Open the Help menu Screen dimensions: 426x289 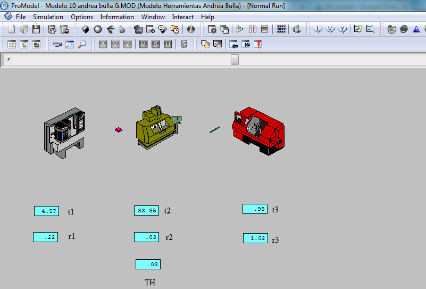[x=207, y=17]
